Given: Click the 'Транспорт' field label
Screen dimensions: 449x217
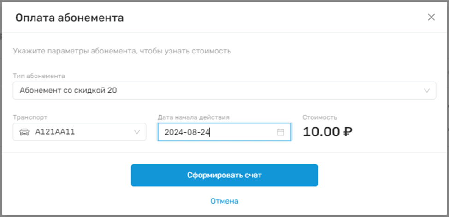Looking at the screenshot, I should [30, 117].
